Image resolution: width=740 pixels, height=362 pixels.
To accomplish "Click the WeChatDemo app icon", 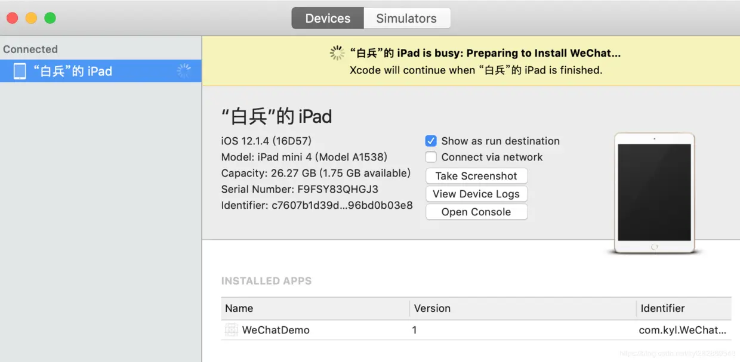I will click(x=231, y=330).
